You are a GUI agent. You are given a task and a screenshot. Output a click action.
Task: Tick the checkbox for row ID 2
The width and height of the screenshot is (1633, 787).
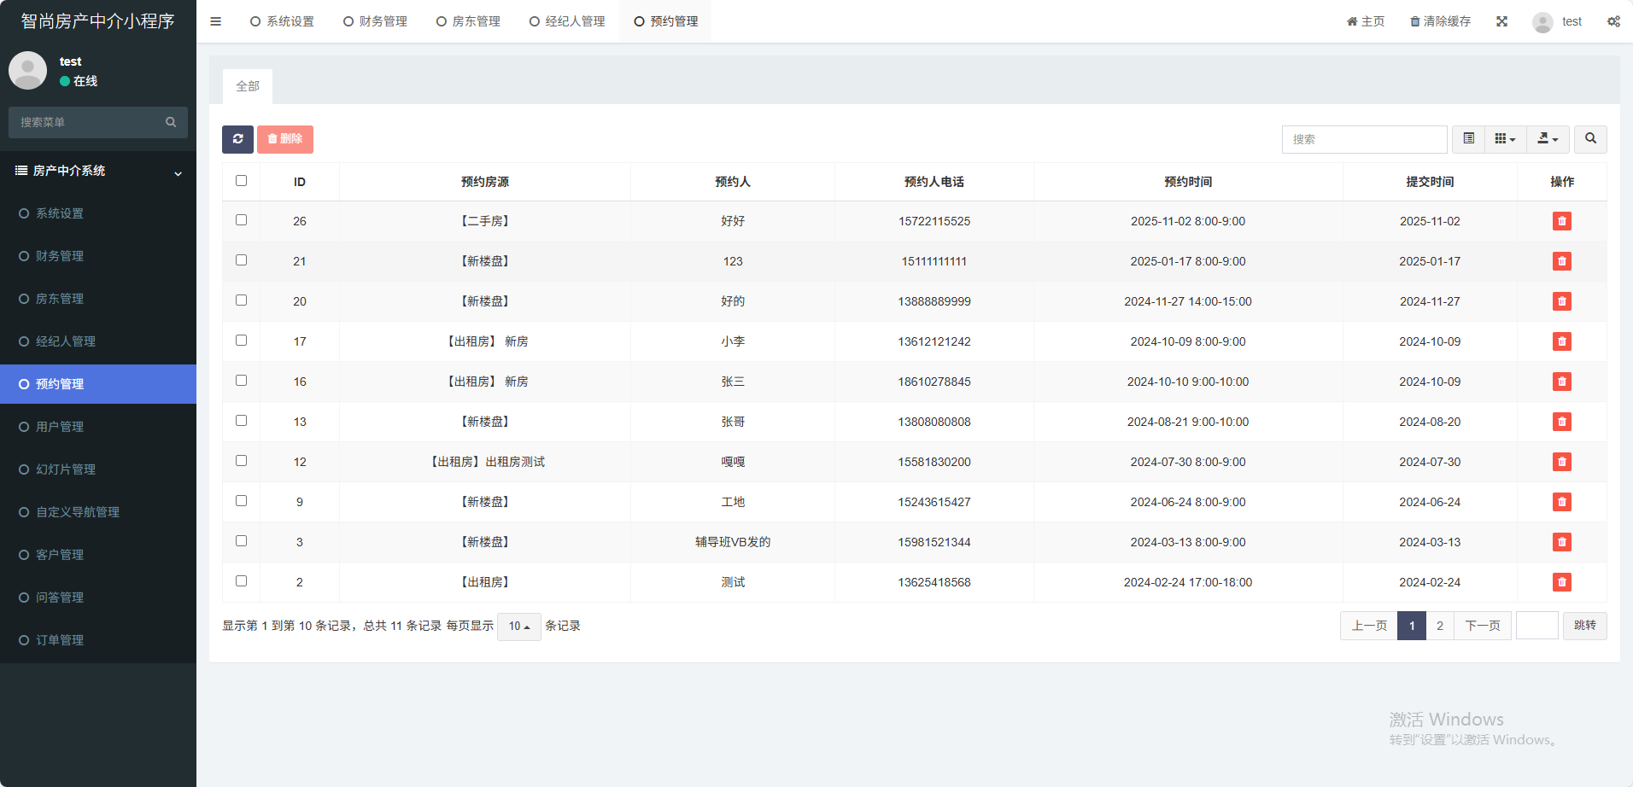point(242,581)
